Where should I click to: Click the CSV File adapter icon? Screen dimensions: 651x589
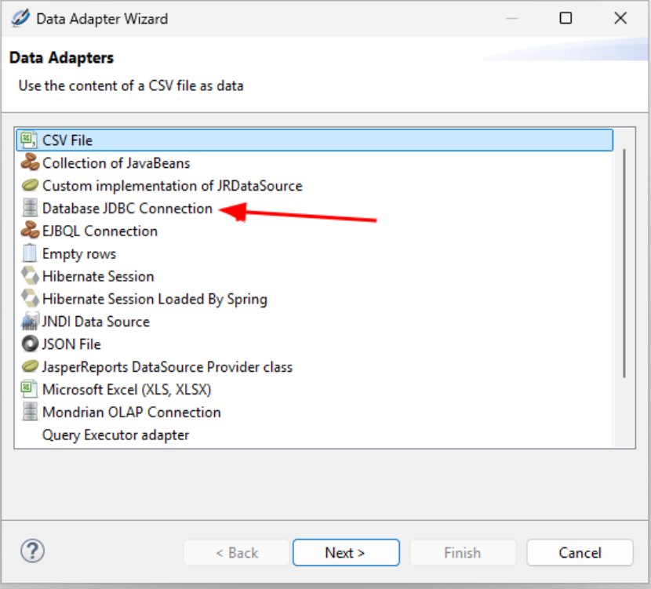click(x=30, y=140)
